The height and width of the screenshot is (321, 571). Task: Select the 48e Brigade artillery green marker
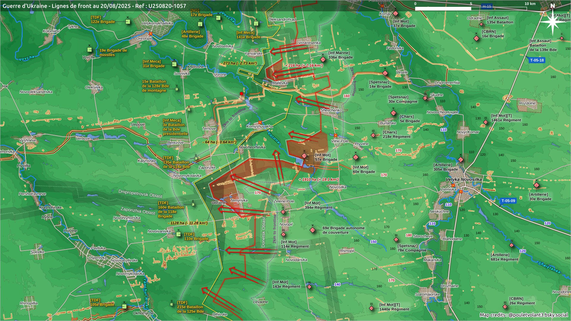[200, 24]
